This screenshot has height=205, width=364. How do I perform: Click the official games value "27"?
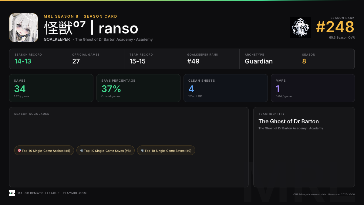tap(76, 61)
